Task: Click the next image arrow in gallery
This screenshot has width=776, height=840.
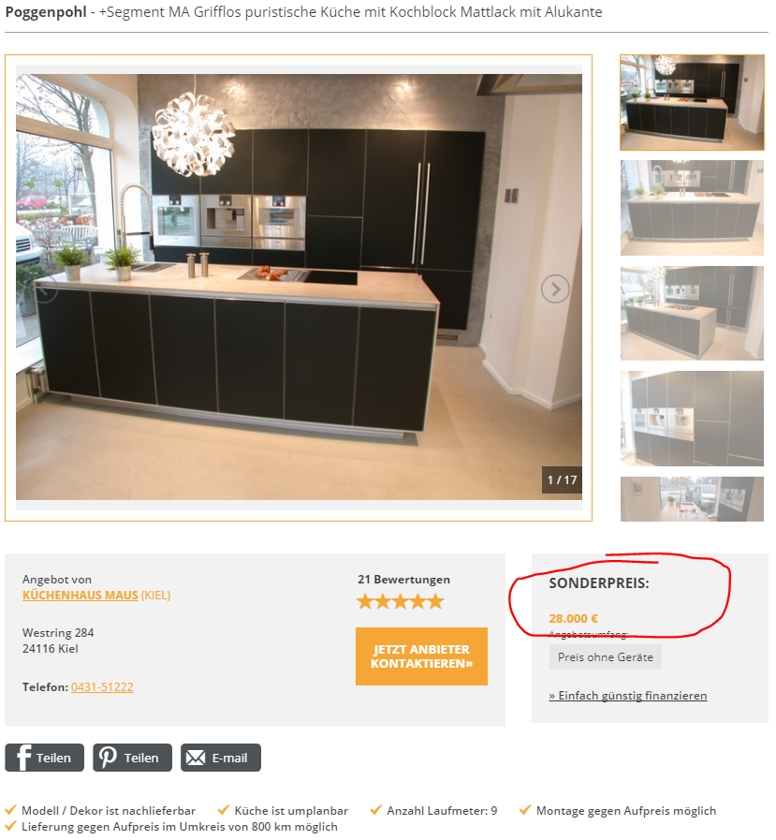Action: point(555,289)
